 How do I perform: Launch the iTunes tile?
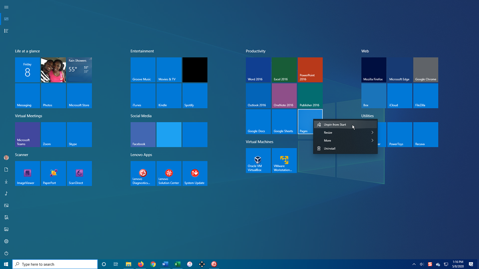[x=143, y=96]
